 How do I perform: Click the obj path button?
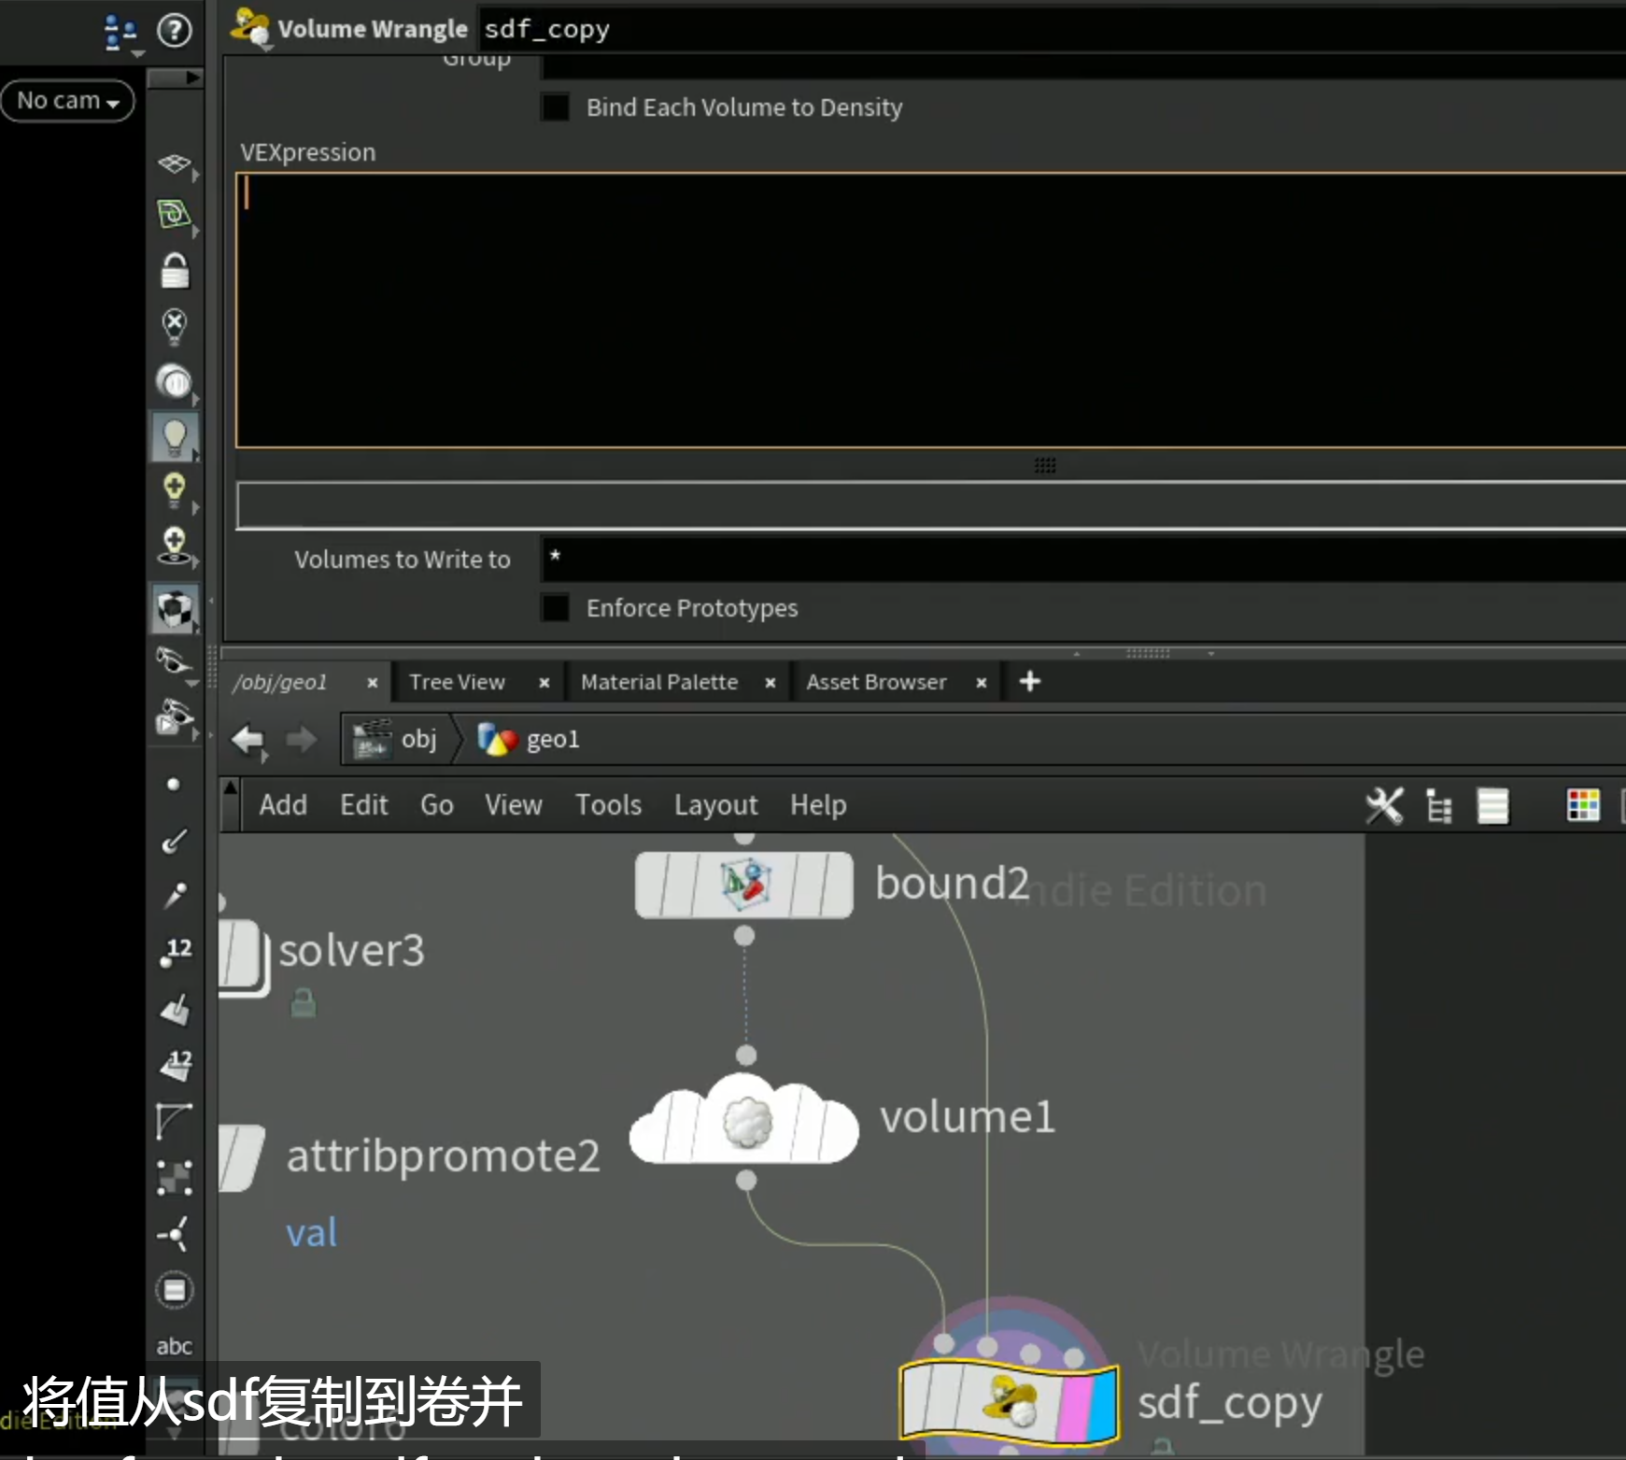(396, 739)
